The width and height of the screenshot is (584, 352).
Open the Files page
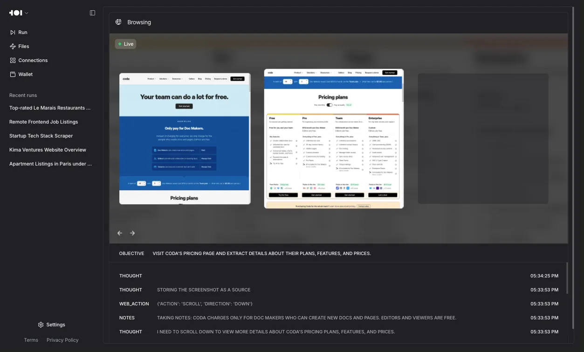coord(24,46)
